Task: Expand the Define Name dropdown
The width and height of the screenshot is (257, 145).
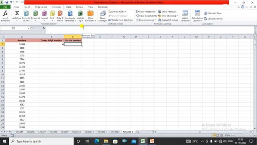Action: pyautogui.click(x=126, y=12)
